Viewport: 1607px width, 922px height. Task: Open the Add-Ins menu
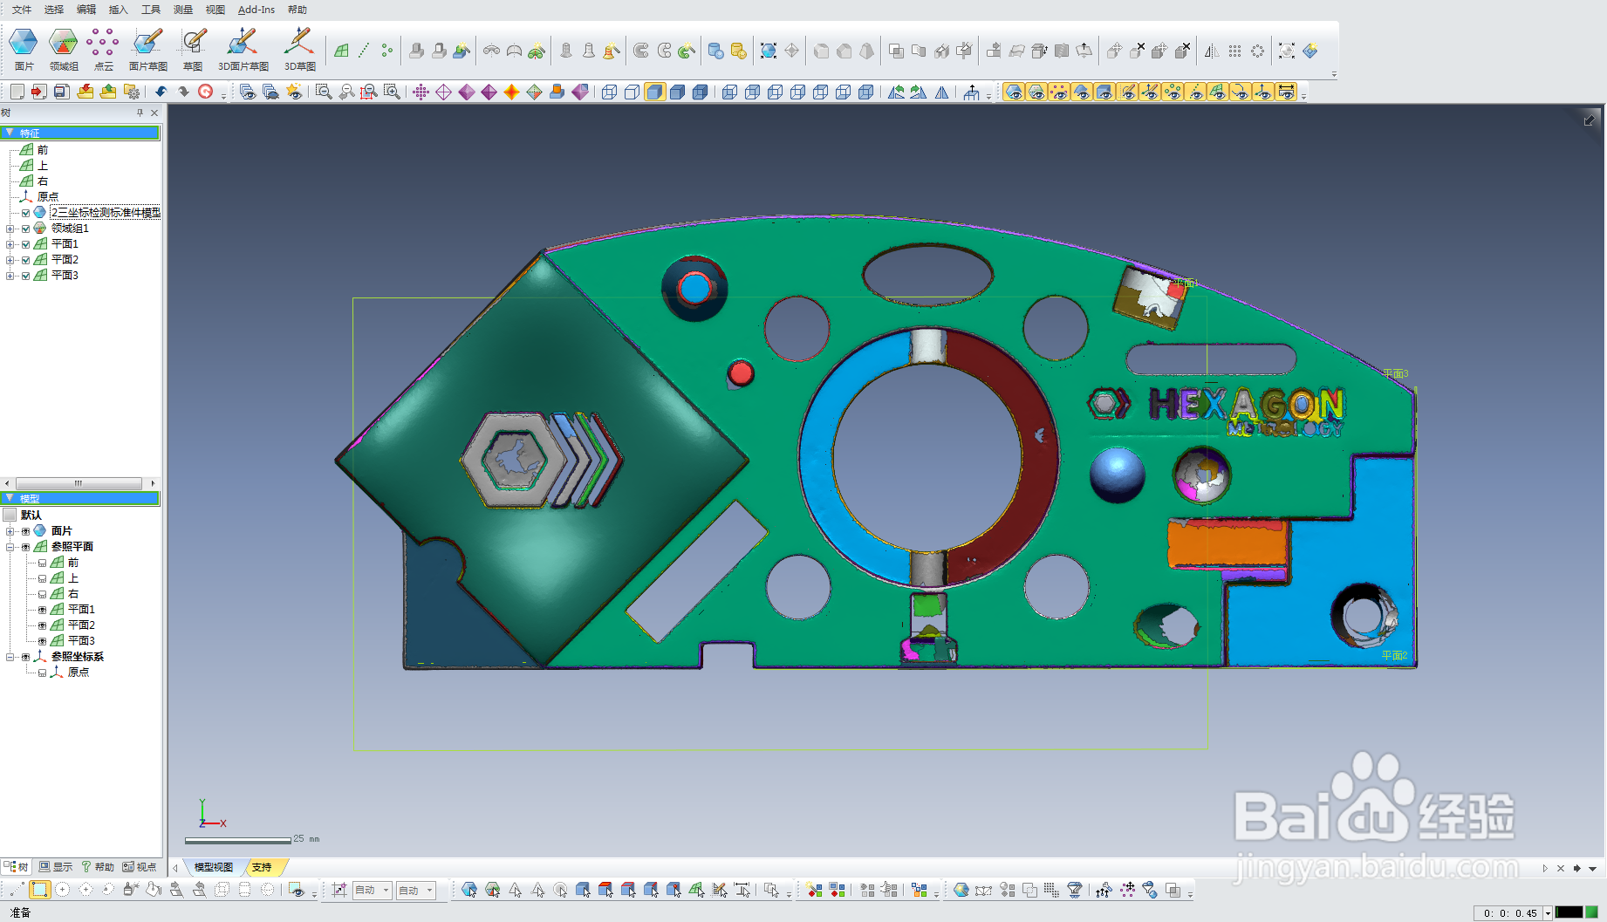(x=256, y=10)
